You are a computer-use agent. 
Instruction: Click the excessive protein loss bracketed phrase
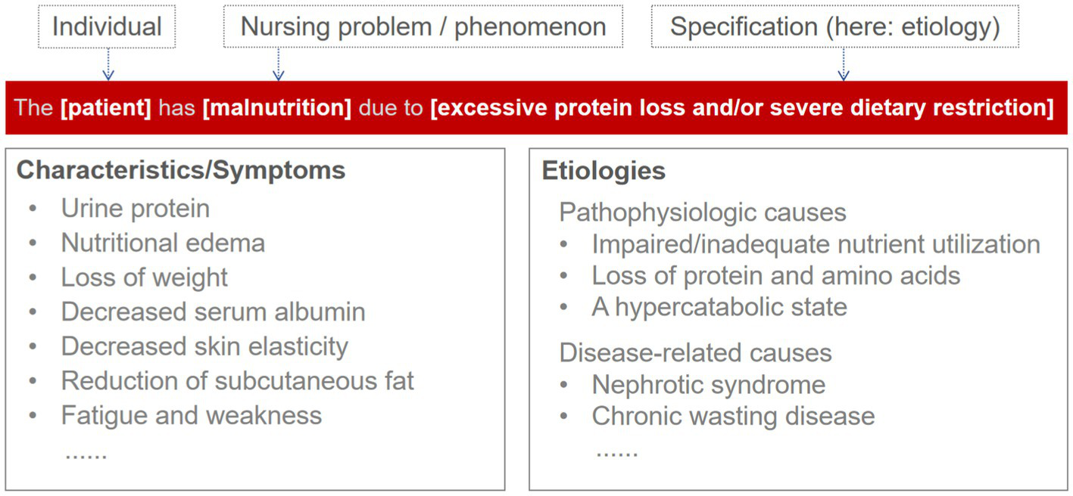tap(742, 107)
